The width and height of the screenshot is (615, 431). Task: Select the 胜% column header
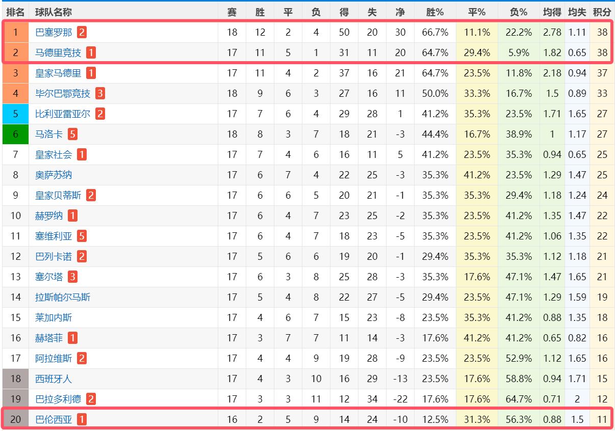[x=435, y=12]
